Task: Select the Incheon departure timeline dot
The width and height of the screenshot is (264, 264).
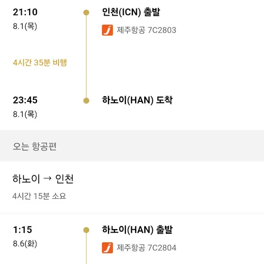Action: tap(86, 12)
